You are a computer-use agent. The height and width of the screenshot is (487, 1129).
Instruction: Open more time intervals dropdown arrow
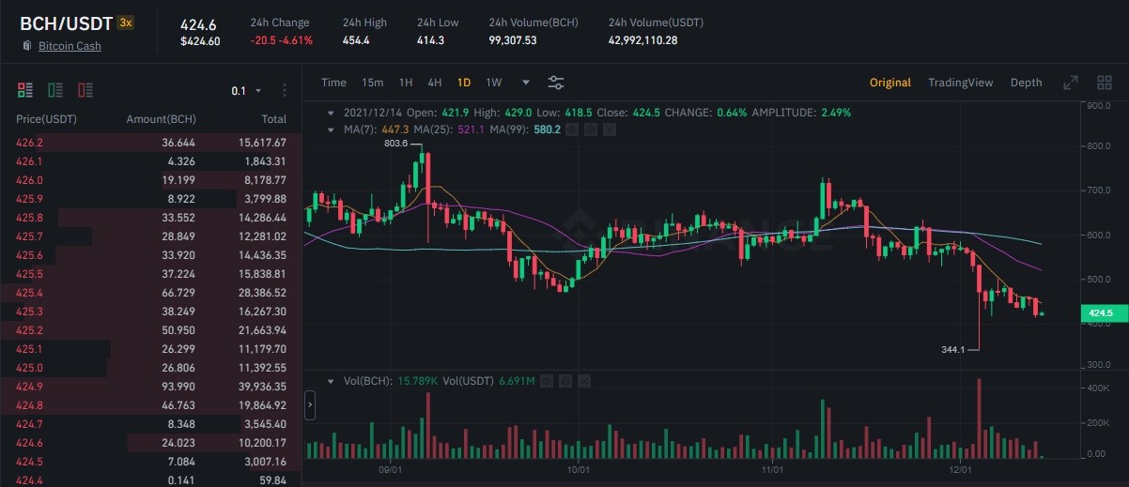point(525,83)
